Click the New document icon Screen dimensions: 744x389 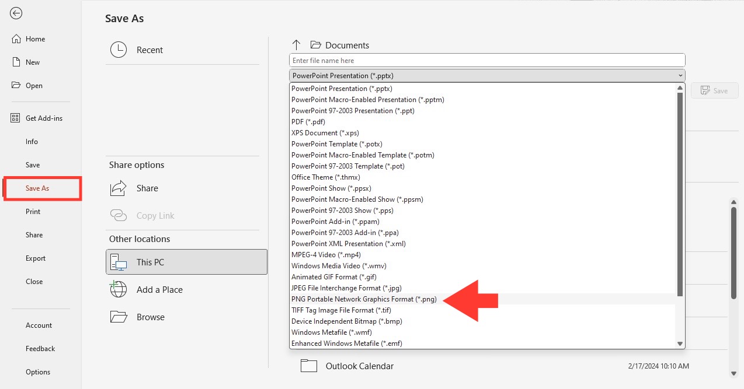[x=16, y=62]
